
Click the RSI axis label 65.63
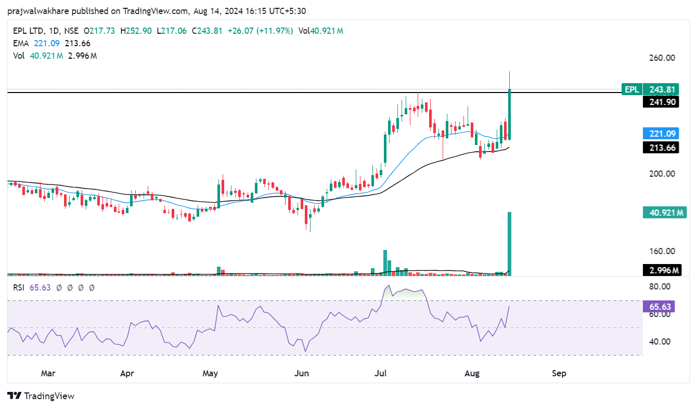click(660, 307)
